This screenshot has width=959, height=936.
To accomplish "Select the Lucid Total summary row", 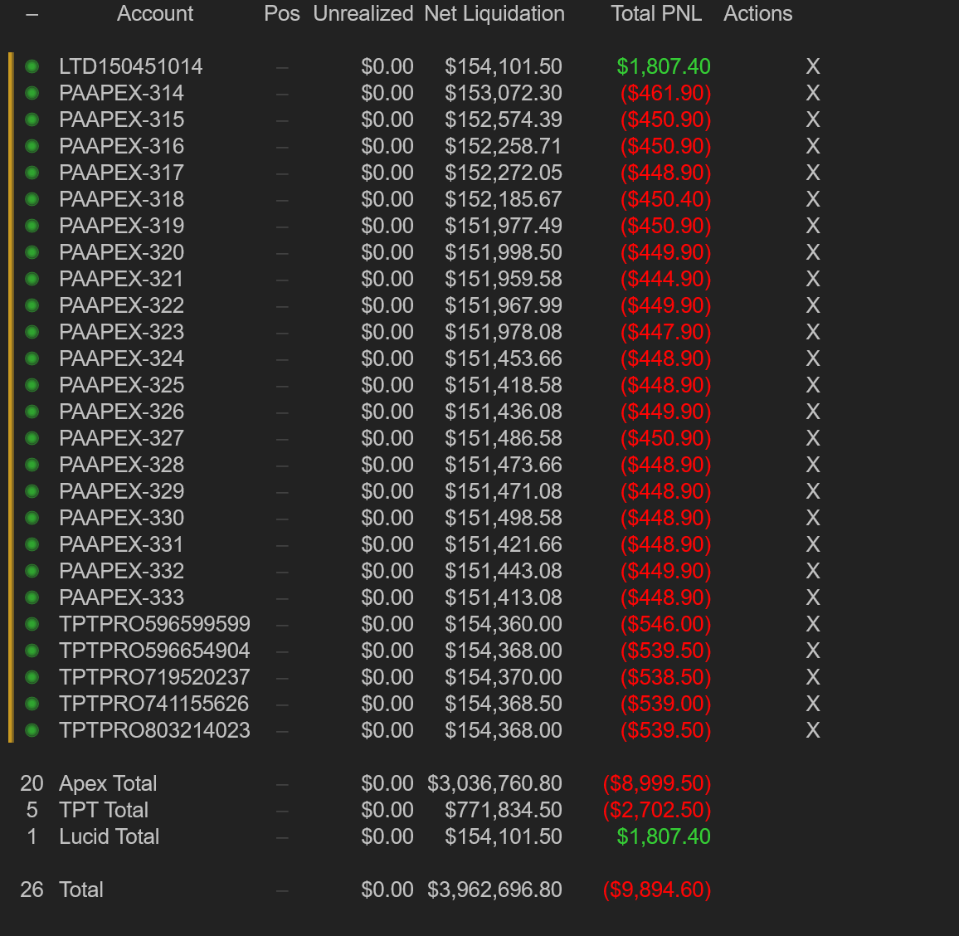I will [x=366, y=836].
